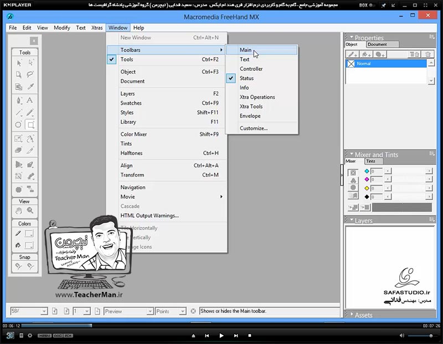Expand the Assets panel
The width and height of the screenshot is (443, 344).
352,314
